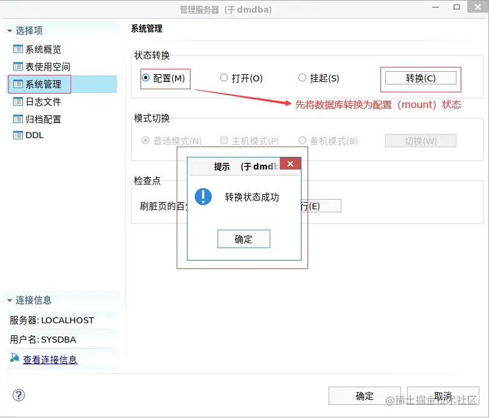Click 取消 at the bottom

(x=443, y=396)
